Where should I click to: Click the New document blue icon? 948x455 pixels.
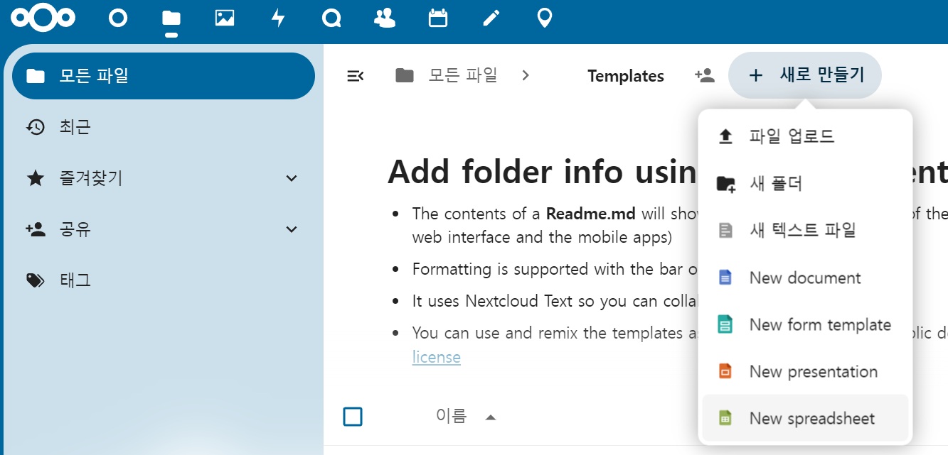pos(725,278)
